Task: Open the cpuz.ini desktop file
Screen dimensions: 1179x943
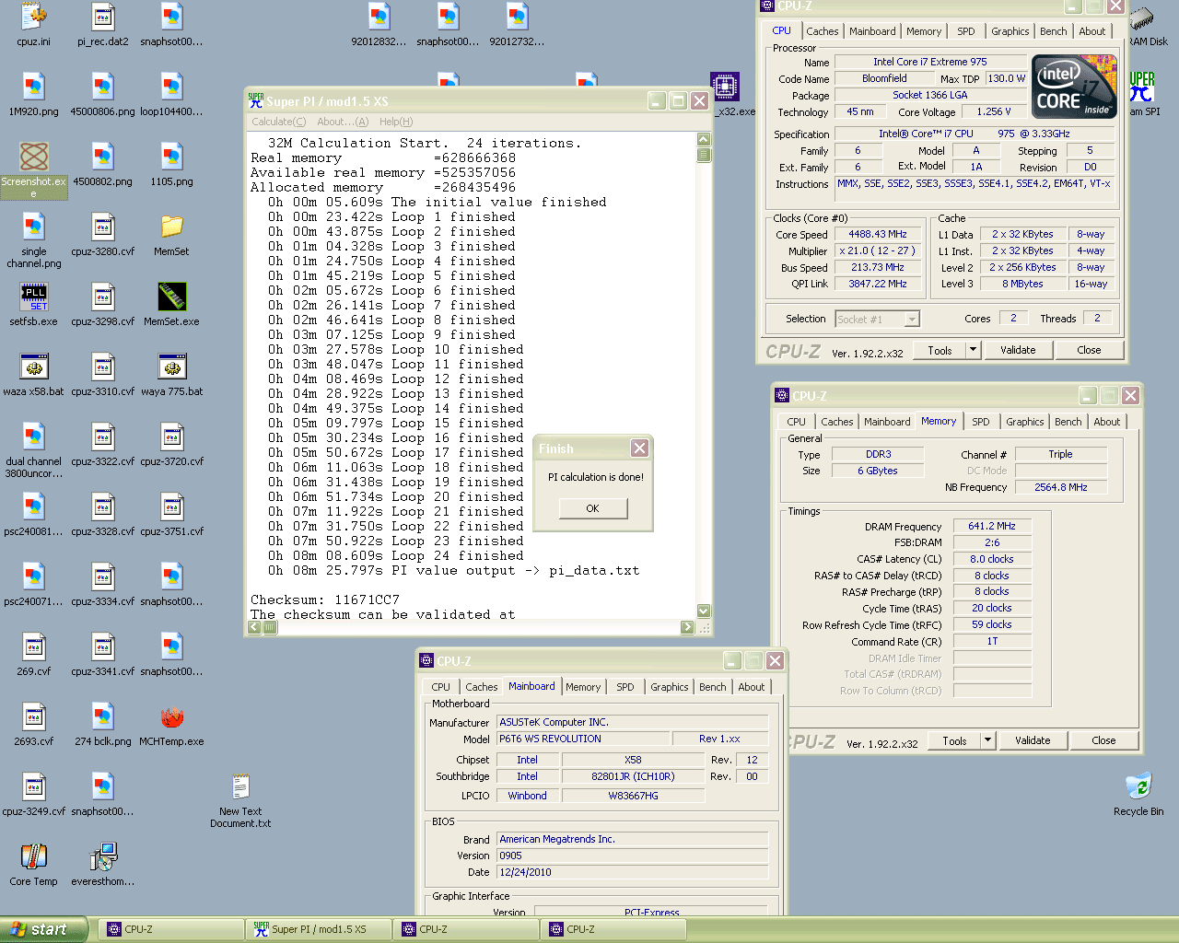Action: click(x=34, y=17)
